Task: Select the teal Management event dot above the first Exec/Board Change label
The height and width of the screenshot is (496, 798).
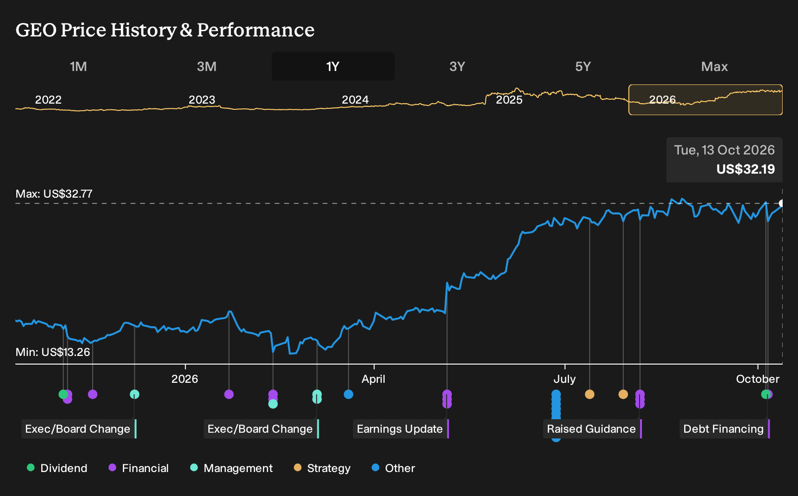Action: click(x=134, y=394)
